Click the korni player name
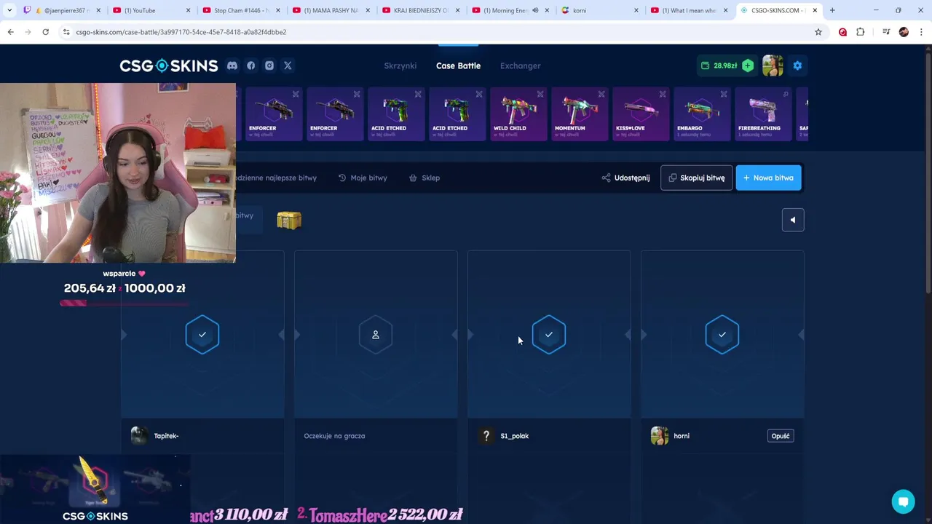 [x=682, y=436]
